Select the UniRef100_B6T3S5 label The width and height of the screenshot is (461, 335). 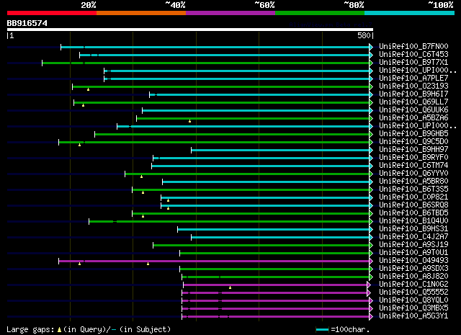[413, 189]
